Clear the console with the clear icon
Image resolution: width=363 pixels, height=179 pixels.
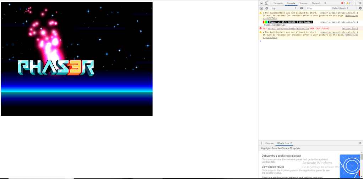pyautogui.click(x=267, y=8)
